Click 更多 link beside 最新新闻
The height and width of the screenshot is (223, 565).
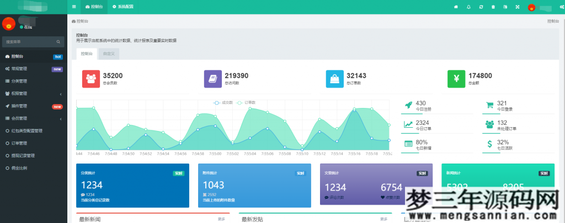click(221, 219)
